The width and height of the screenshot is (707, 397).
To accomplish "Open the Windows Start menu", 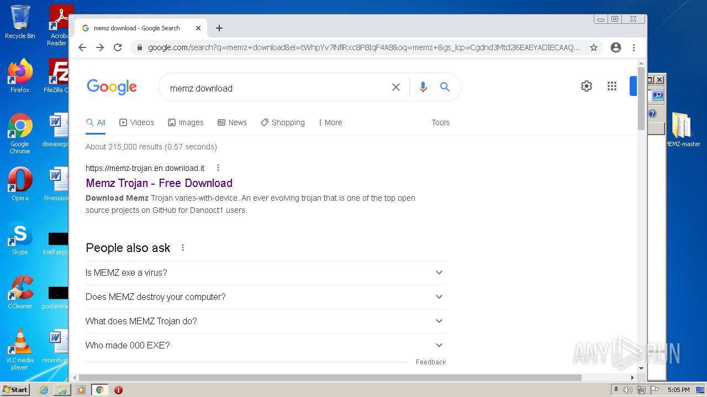I will 15,389.
